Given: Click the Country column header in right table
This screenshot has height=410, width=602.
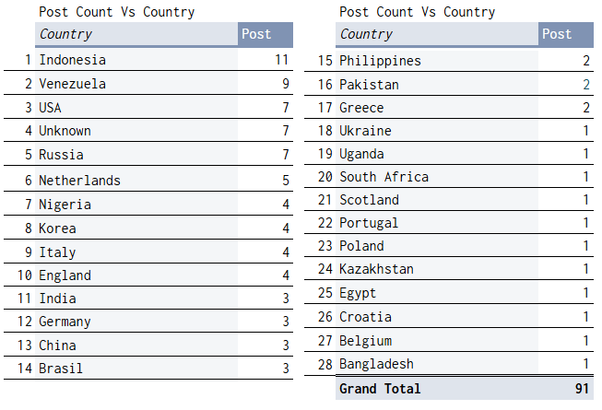Looking at the screenshot, I should click(437, 34).
